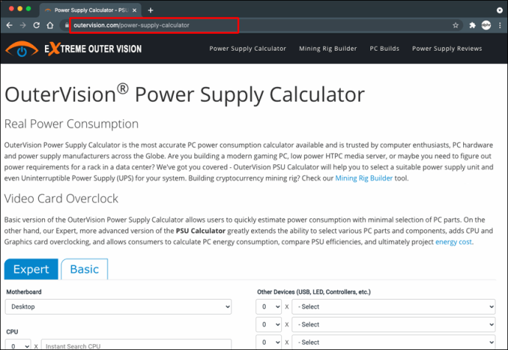Viewport: 508px width, 350px height.
Task: Open second Other Devices Select dropdown
Action: pos(394,325)
